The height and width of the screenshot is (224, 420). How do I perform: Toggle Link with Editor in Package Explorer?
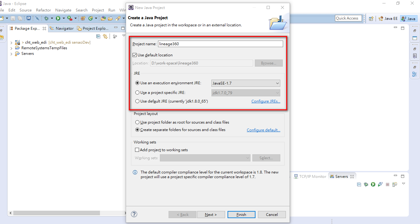[x=105, y=36]
